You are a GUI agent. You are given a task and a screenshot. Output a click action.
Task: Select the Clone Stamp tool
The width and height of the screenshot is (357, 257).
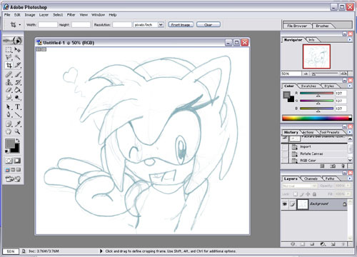tap(9, 82)
